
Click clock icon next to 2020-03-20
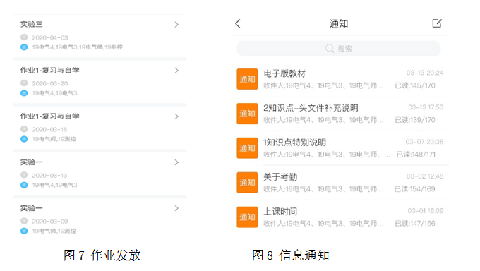24,83
